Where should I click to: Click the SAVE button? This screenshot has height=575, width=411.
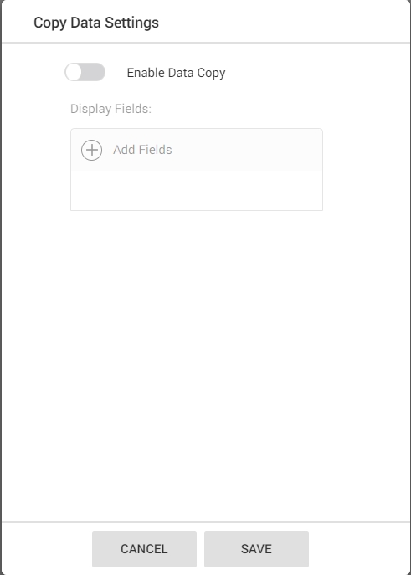tap(256, 549)
